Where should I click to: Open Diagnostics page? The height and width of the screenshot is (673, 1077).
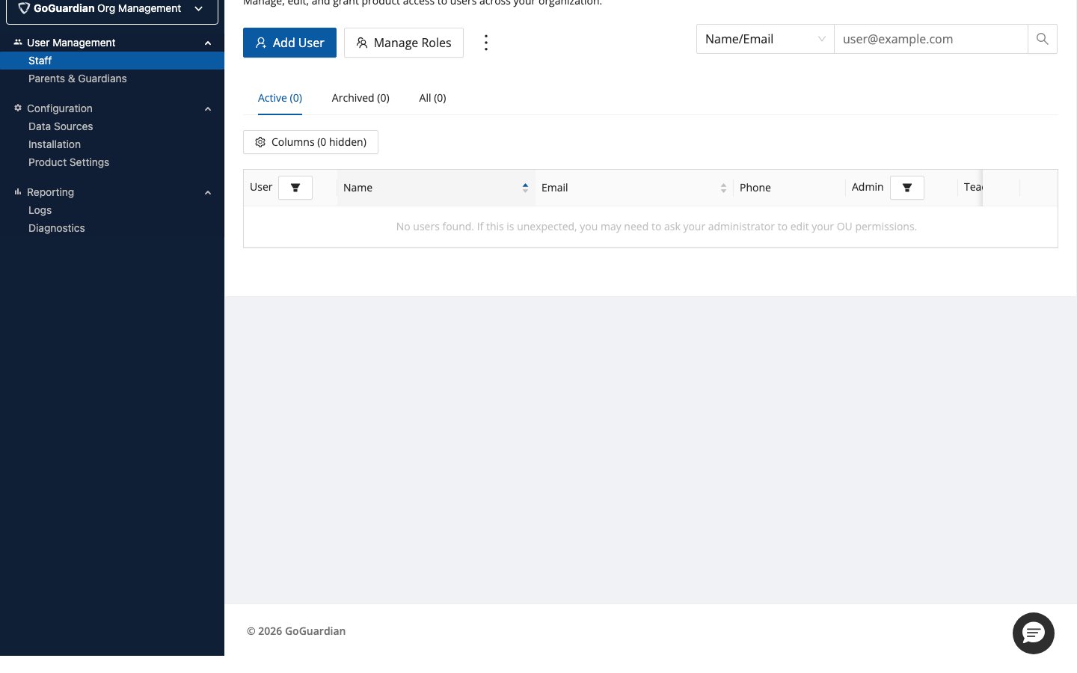57,228
